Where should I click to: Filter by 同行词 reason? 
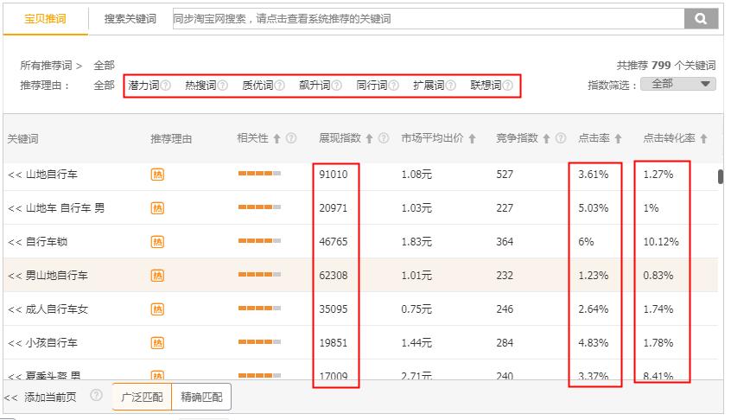point(372,86)
